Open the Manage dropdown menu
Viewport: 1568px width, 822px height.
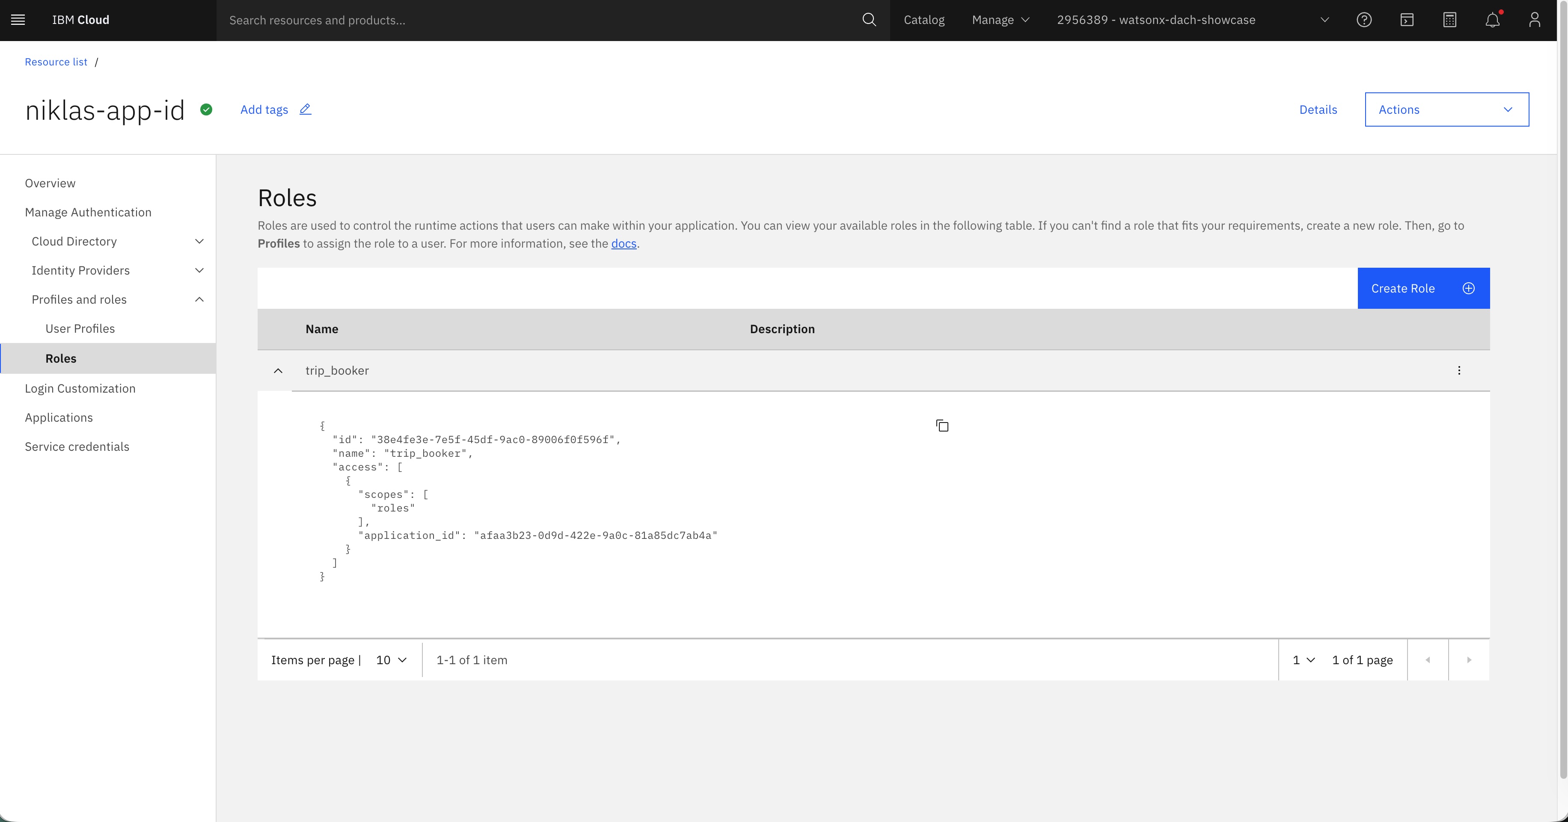pos(1001,20)
